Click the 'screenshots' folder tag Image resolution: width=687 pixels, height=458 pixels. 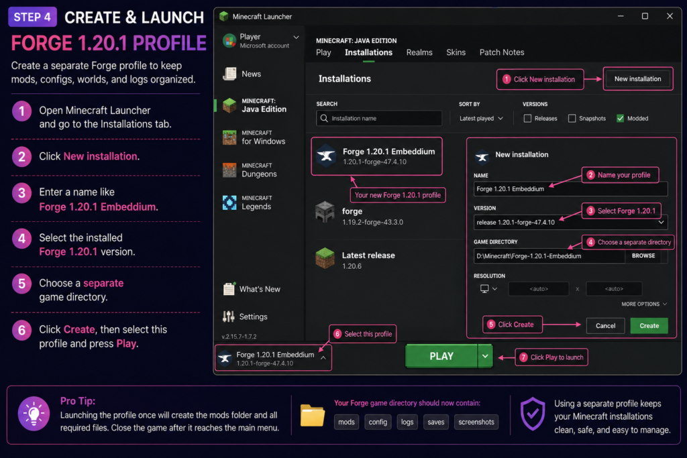(x=476, y=422)
